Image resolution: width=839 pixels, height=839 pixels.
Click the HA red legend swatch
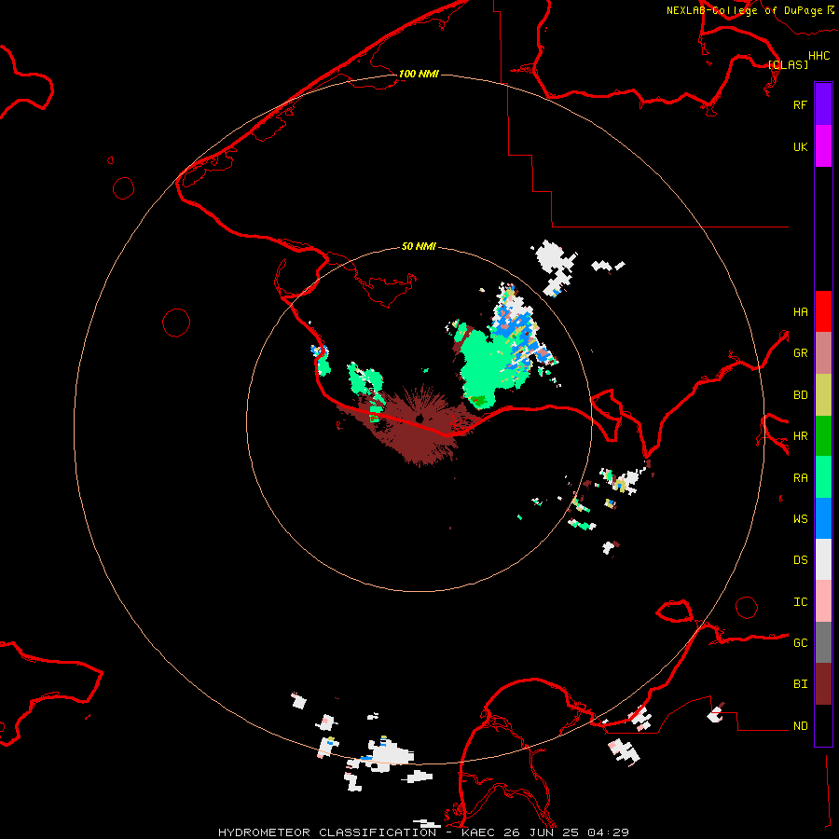[823, 311]
